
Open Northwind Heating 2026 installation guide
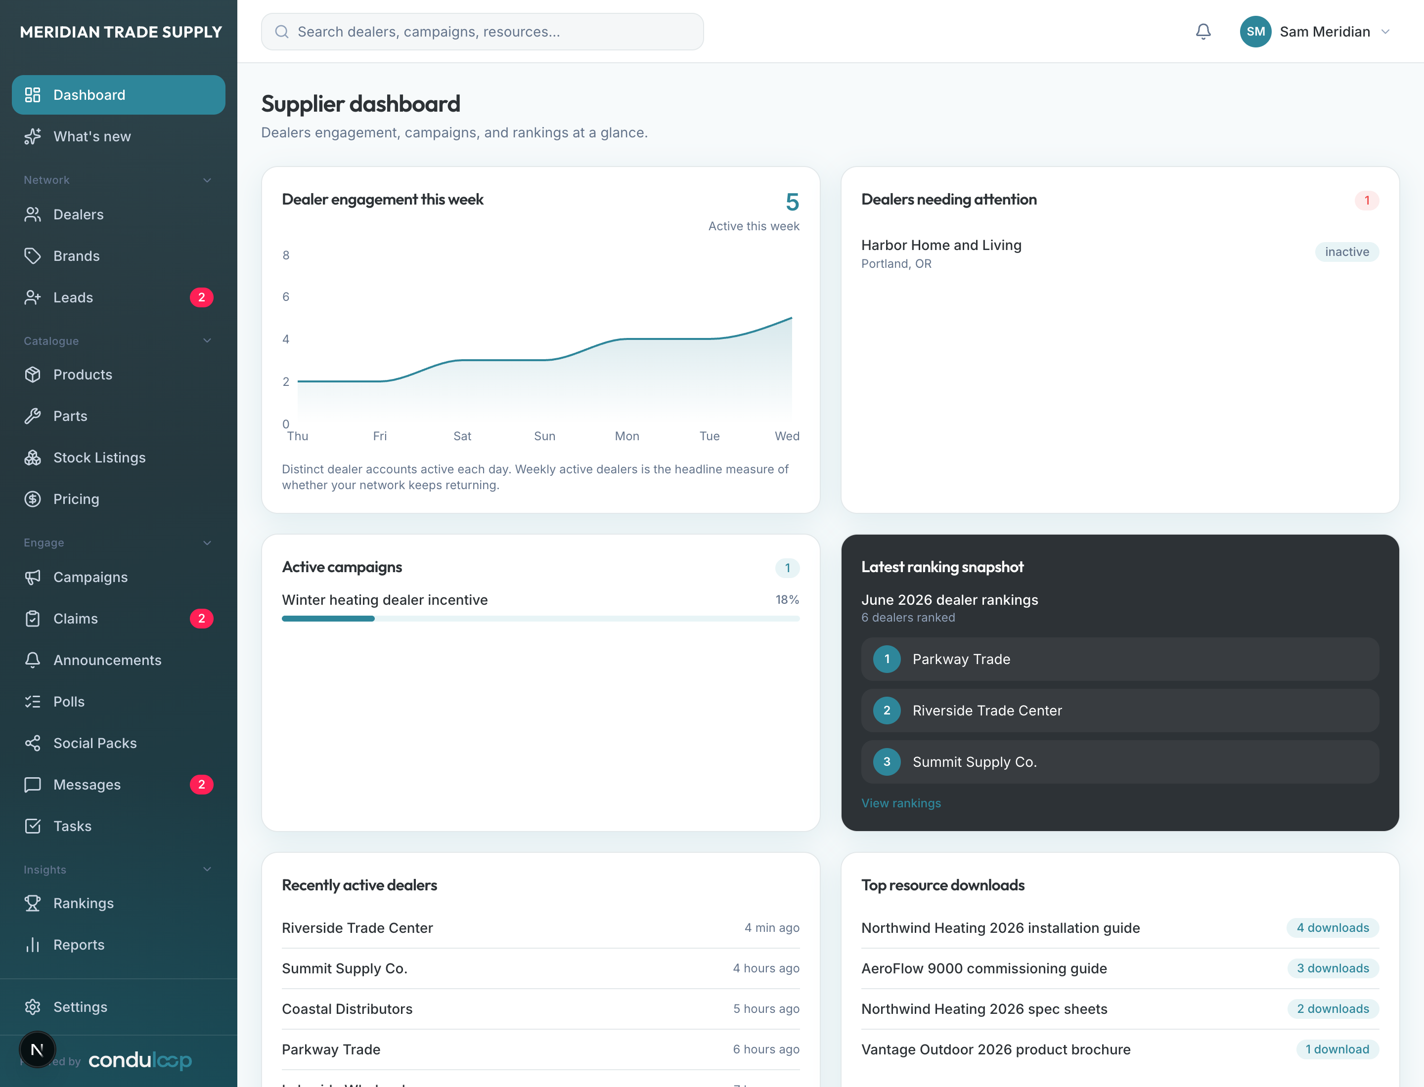point(1000,928)
